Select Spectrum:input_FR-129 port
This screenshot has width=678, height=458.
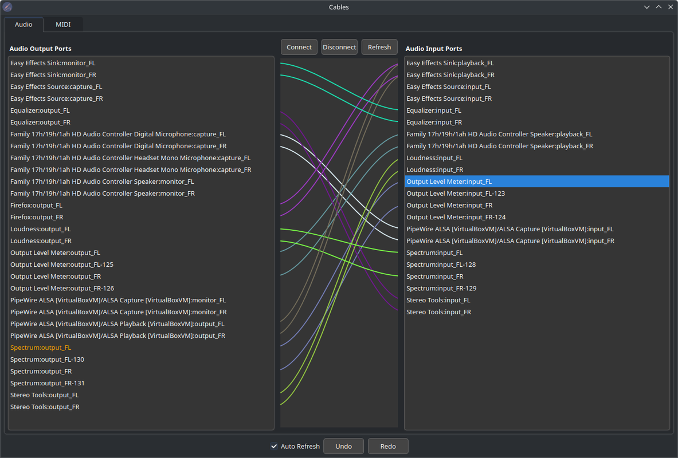tap(537, 289)
